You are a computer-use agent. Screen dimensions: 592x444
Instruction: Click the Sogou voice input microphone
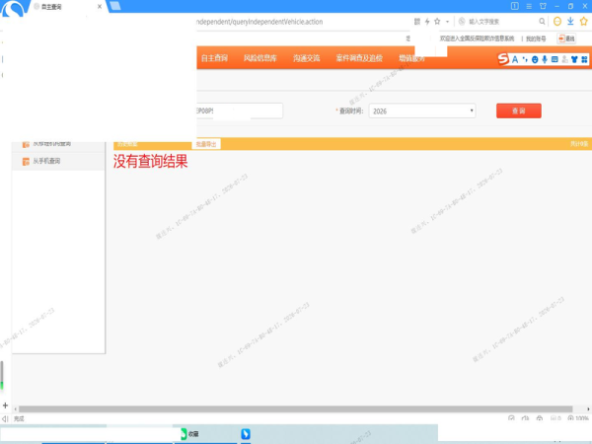tap(545, 59)
